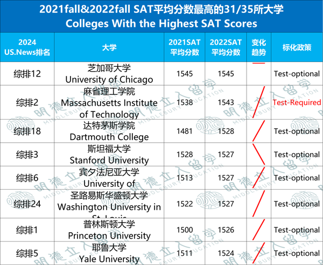Select the '综排24' ranking cell
This screenshot has height=265, width=323.
coord(27,204)
